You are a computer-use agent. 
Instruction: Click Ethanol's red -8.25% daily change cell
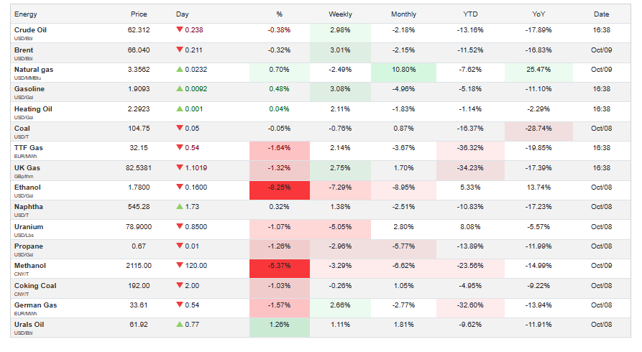tap(279, 187)
